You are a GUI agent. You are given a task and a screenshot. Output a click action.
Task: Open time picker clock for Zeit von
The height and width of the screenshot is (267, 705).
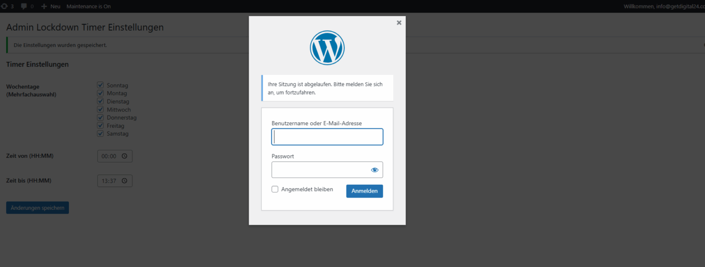[124, 156]
